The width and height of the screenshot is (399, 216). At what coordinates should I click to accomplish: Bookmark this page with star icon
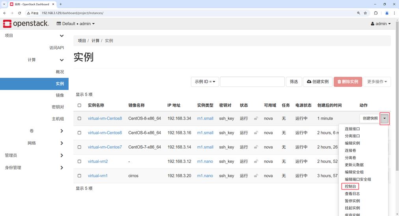365,13
